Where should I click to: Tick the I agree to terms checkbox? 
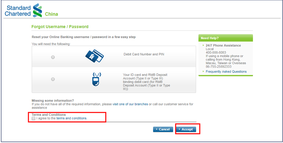coord(34,119)
